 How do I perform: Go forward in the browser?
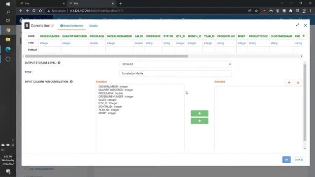(28, 11)
